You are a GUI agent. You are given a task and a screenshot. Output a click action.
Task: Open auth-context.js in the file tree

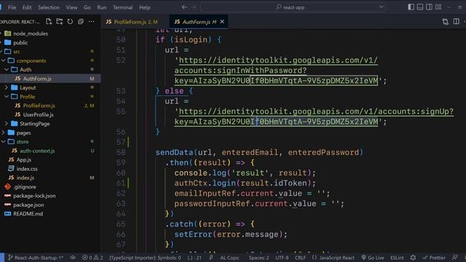click(37, 151)
